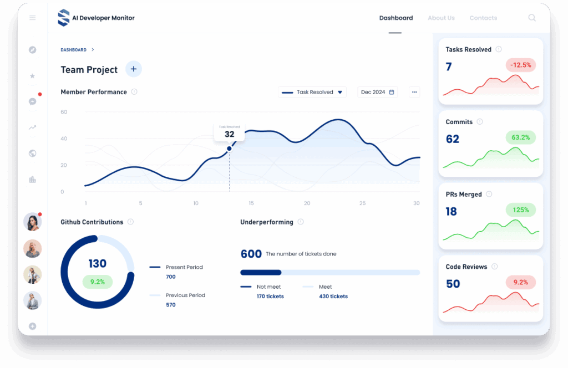Click the search magnifier icon
The height and width of the screenshot is (368, 568).
[x=532, y=18]
